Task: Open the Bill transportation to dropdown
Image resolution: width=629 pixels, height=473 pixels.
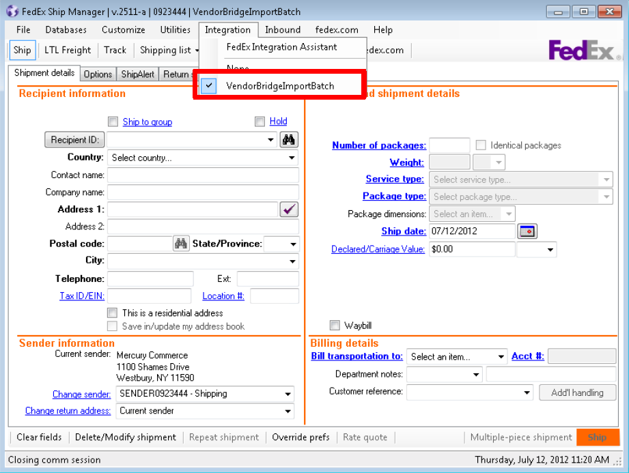Action: 501,356
